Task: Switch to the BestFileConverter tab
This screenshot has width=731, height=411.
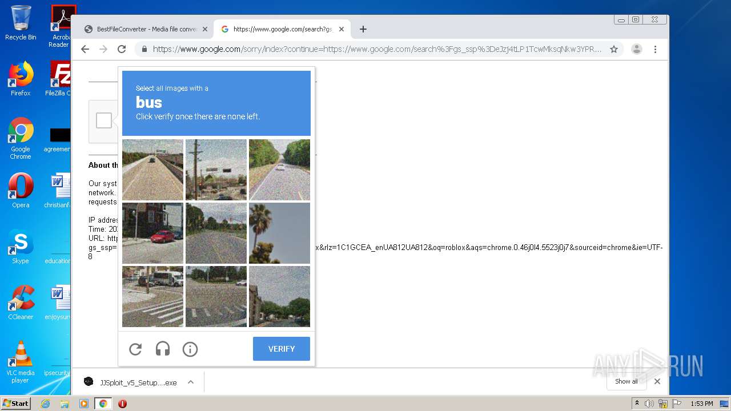Action: tap(146, 29)
